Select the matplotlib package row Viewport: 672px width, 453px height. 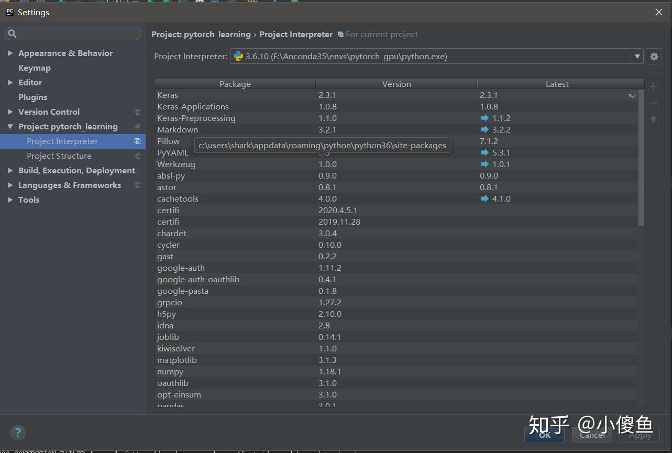pyautogui.click(x=396, y=360)
